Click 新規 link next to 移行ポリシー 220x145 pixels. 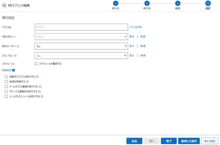coord(143,36)
